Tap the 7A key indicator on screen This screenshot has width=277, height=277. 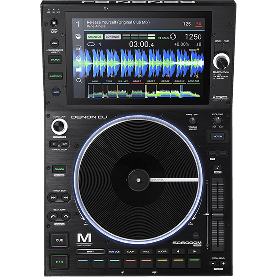198,24
